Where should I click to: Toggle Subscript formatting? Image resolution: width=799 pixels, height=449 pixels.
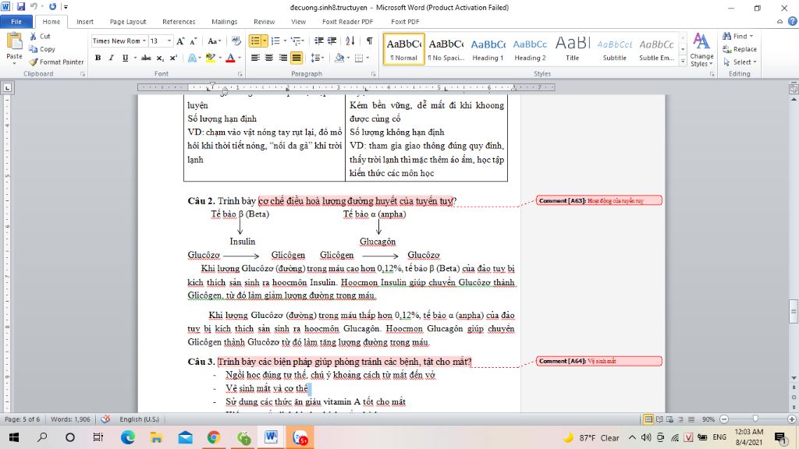click(160, 58)
